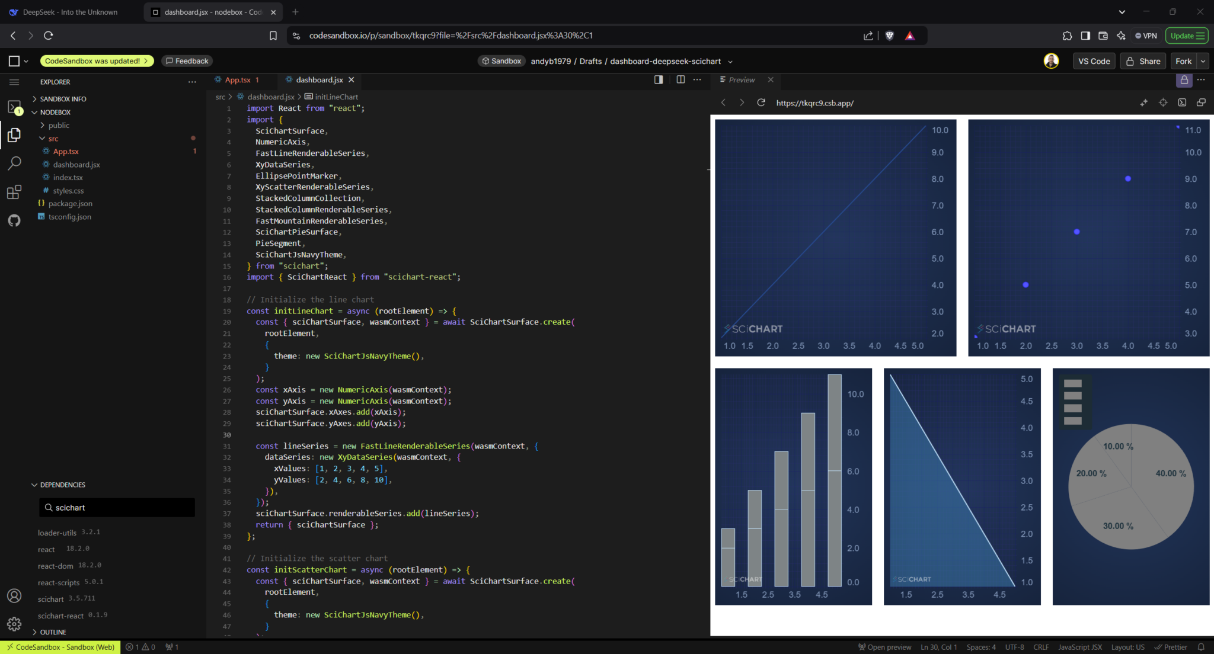Screen dimensions: 1214x654
Task: Click the Fork button
Action: (x=1183, y=61)
